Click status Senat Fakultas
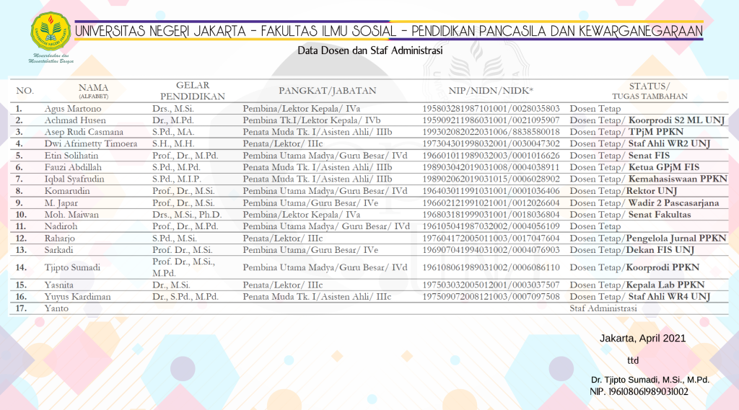The width and height of the screenshot is (739, 410). 660,215
